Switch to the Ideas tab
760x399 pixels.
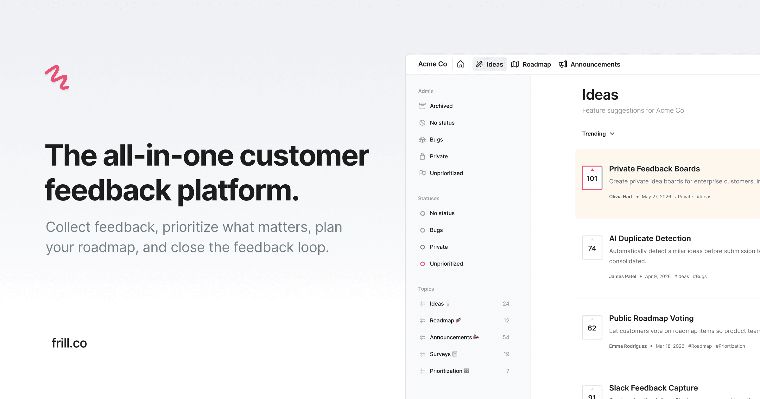[x=490, y=64]
